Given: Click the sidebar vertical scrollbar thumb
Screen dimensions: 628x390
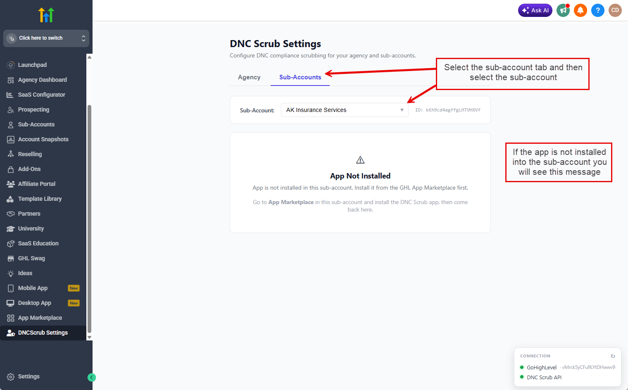Looking at the screenshot, I should point(89,219).
